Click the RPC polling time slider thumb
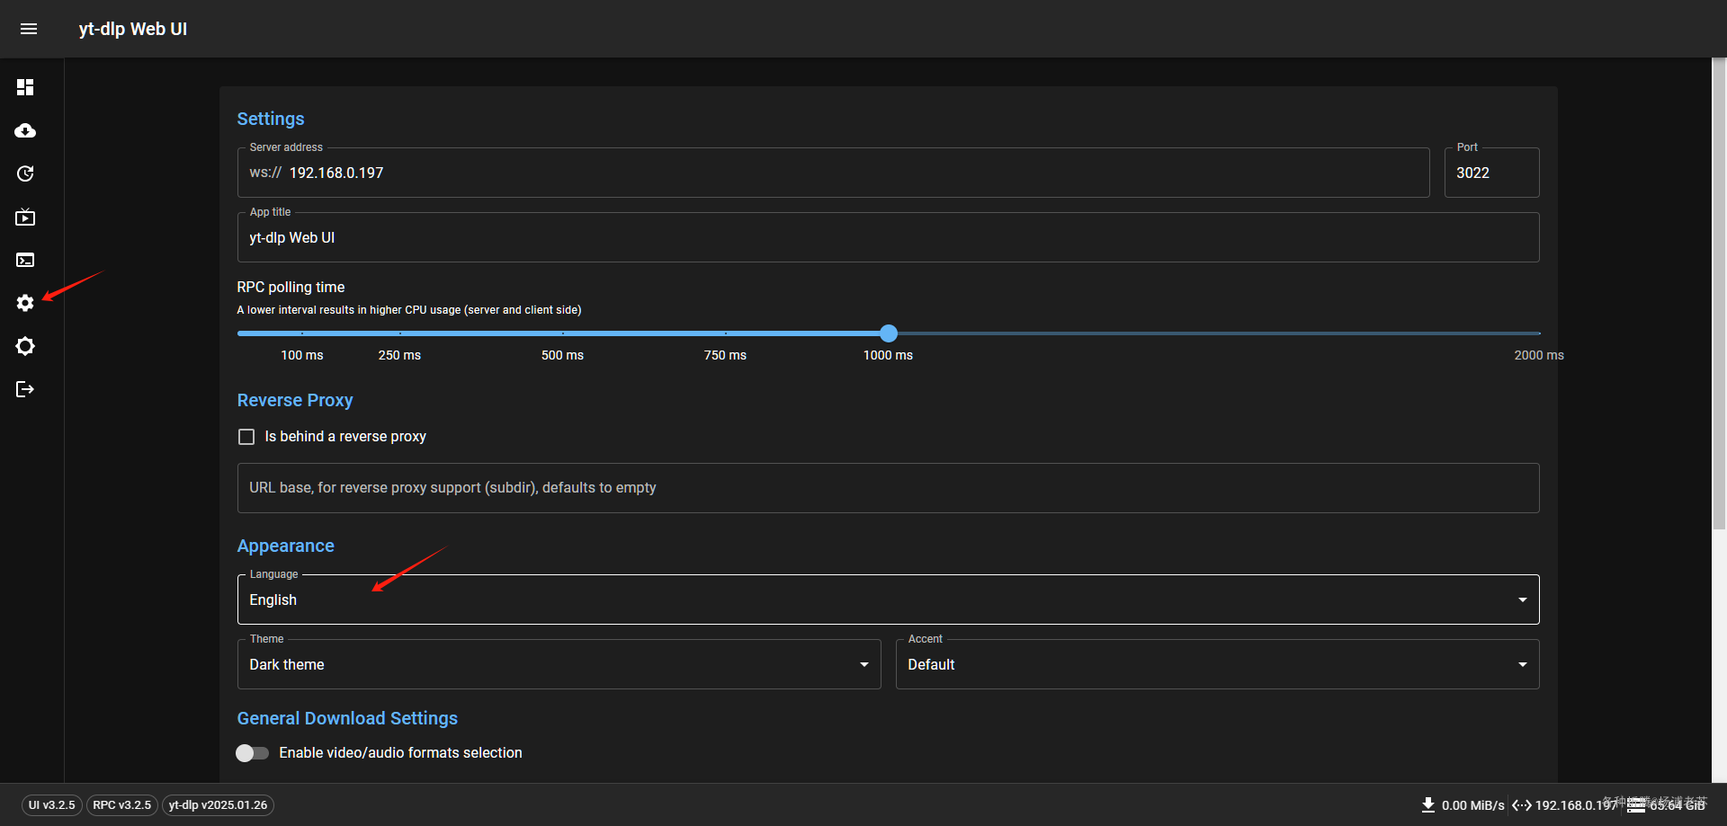1727x826 pixels. point(889,333)
